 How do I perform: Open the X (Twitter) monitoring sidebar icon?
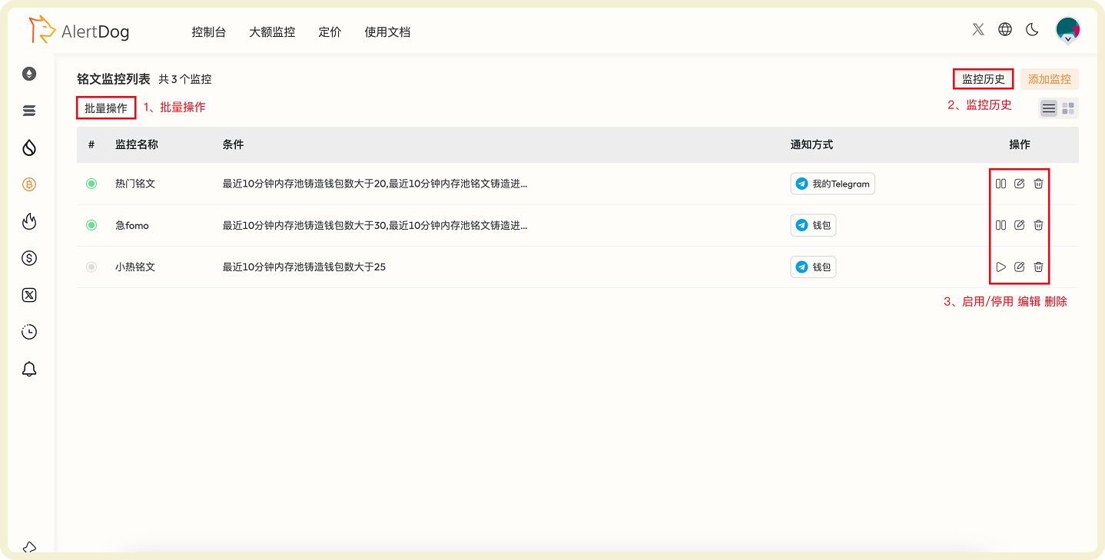point(29,295)
